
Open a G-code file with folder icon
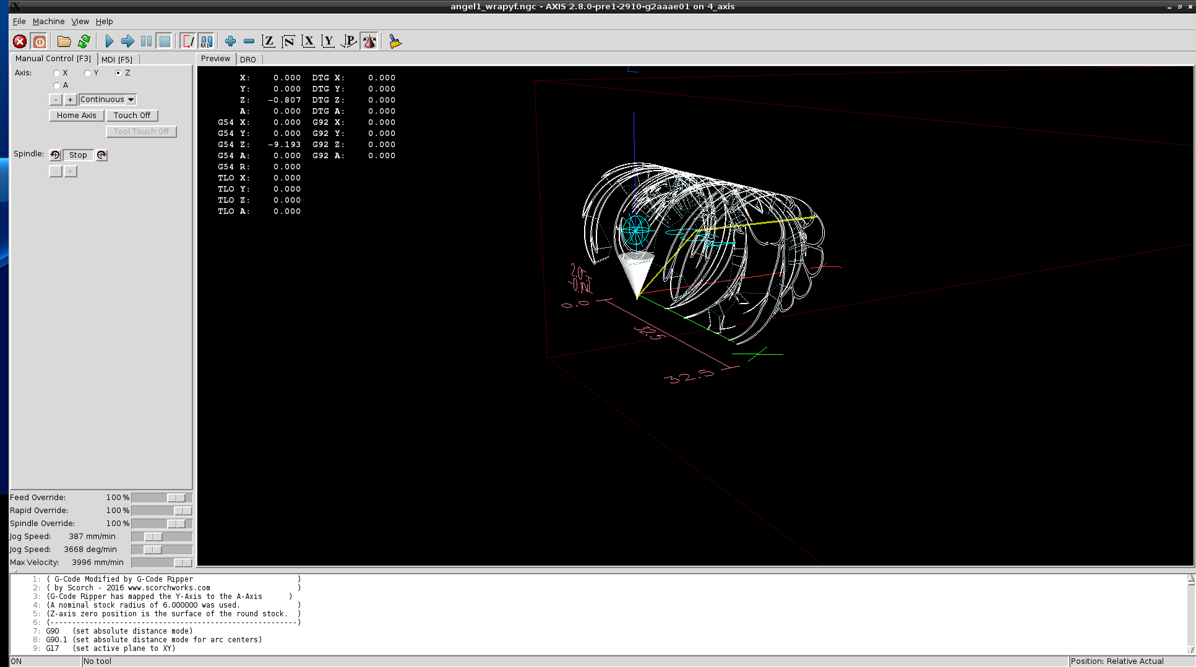(x=64, y=41)
